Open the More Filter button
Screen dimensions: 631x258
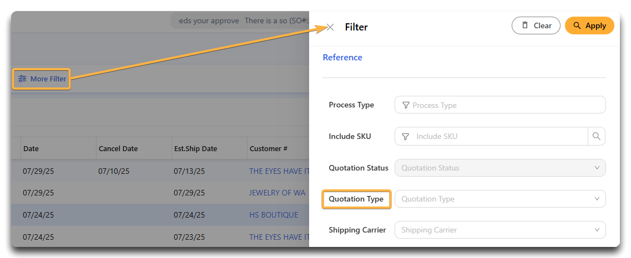(x=42, y=79)
